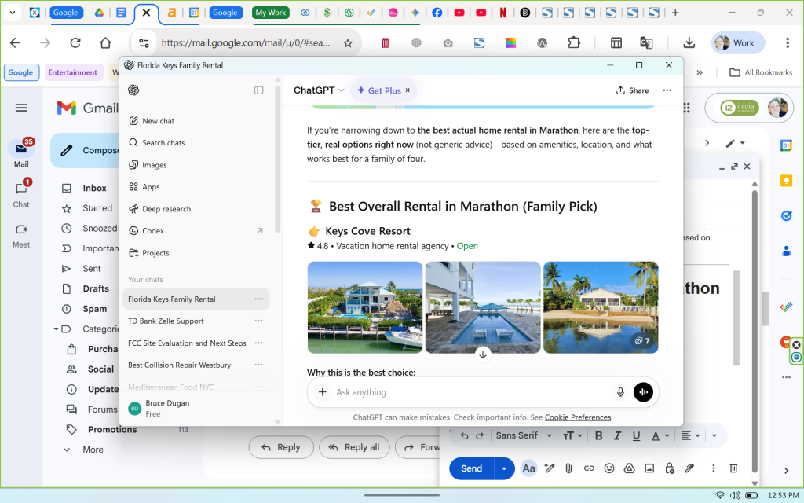The height and width of the screenshot is (503, 804).
Task: Click the pool photo thumbnail in ChatGPT
Action: tap(482, 307)
